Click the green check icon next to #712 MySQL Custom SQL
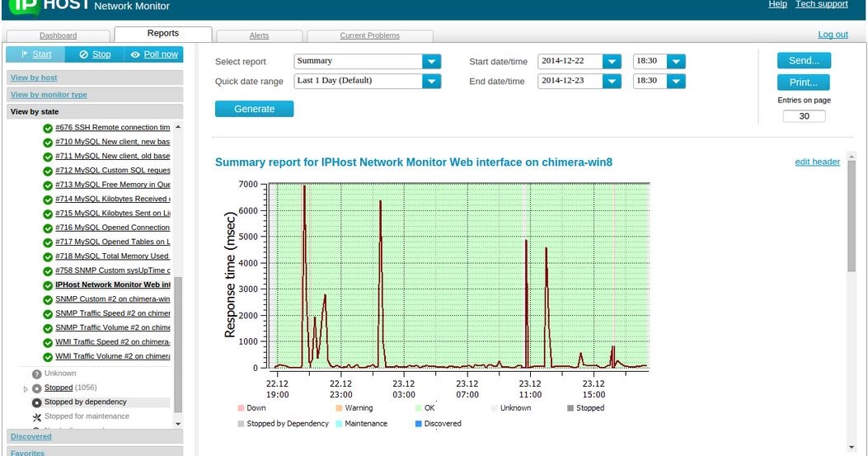The image size is (868, 456). [x=48, y=172]
